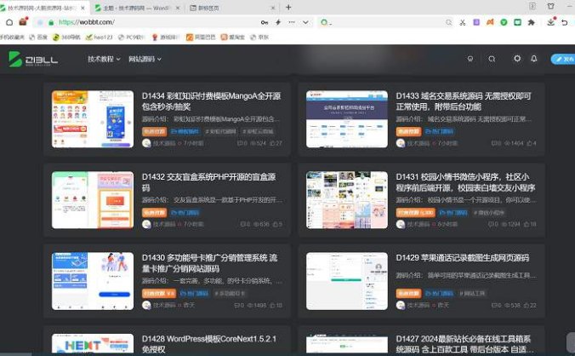Screen dimensions: 575x356
Task: Click the browser new tab plus button
Action: tap(289, 7)
